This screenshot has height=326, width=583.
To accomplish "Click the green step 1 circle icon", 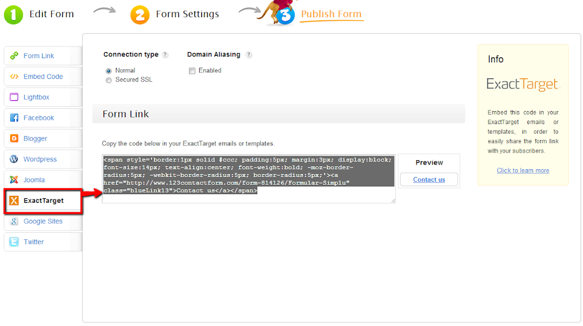I will tap(14, 15).
